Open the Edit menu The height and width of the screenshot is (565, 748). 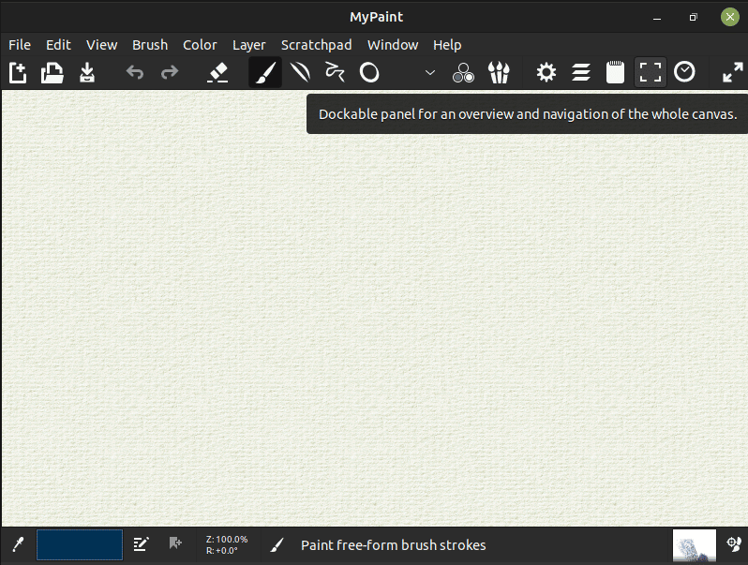58,45
